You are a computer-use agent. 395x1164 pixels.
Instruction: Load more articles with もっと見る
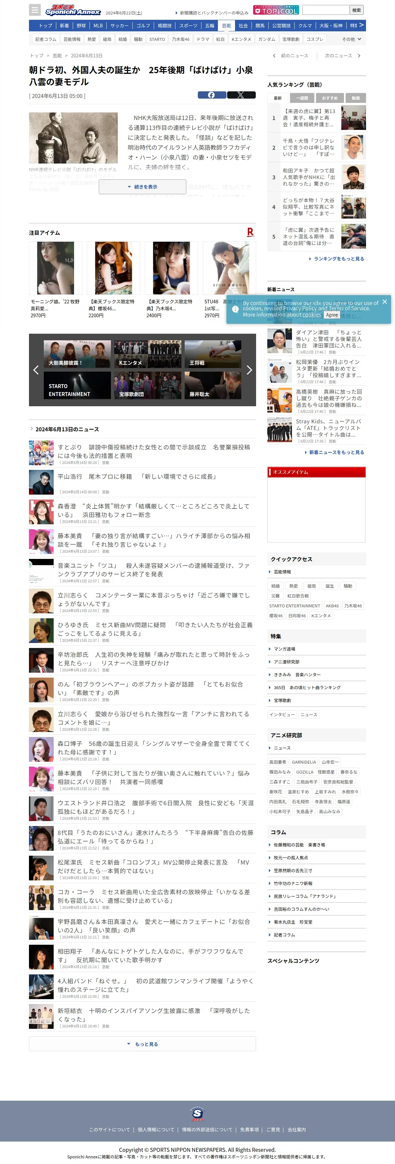[143, 1044]
